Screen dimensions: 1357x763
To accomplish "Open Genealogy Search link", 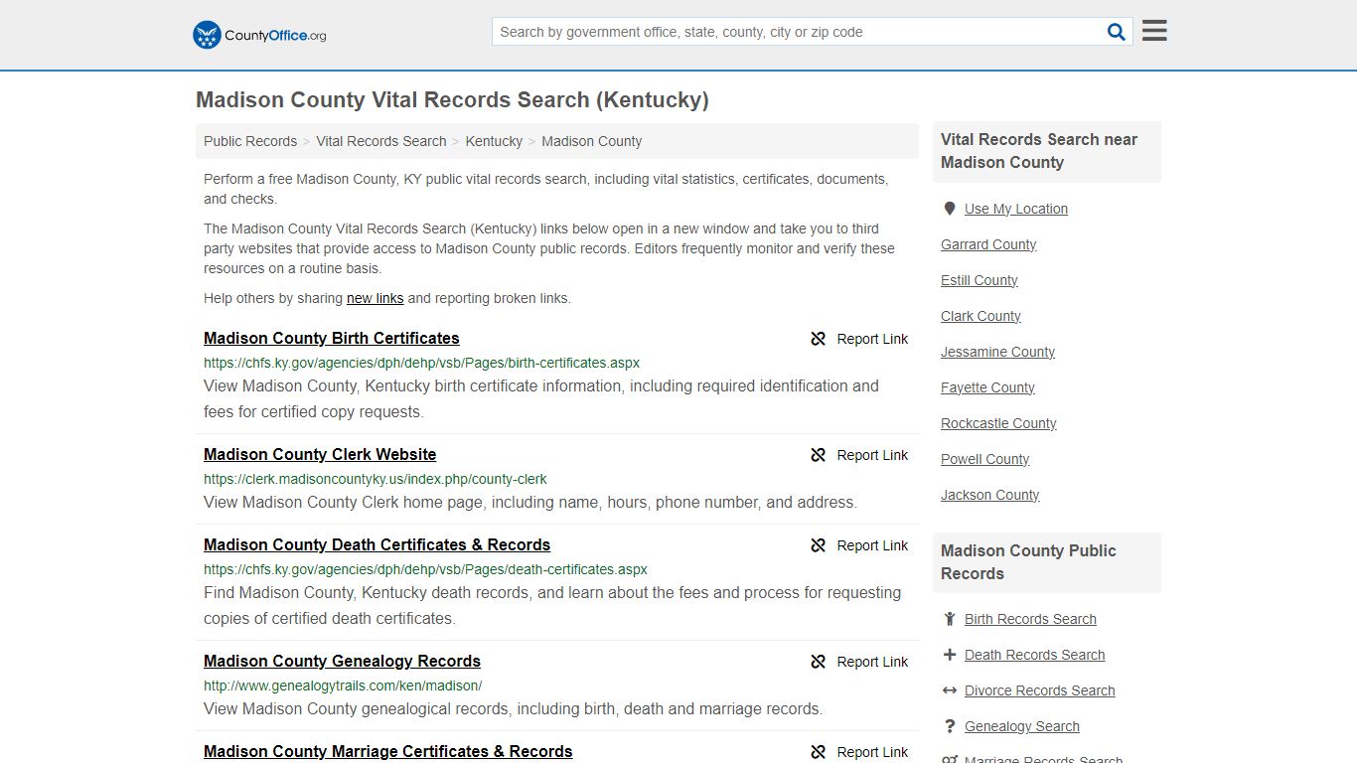I will (1021, 726).
